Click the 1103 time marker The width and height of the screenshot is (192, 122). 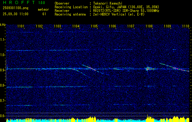coord(58,26)
